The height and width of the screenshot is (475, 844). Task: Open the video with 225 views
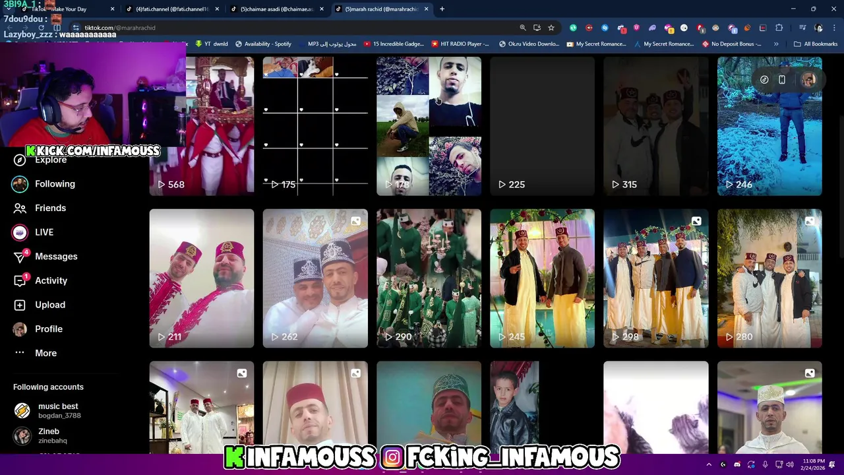click(x=542, y=126)
